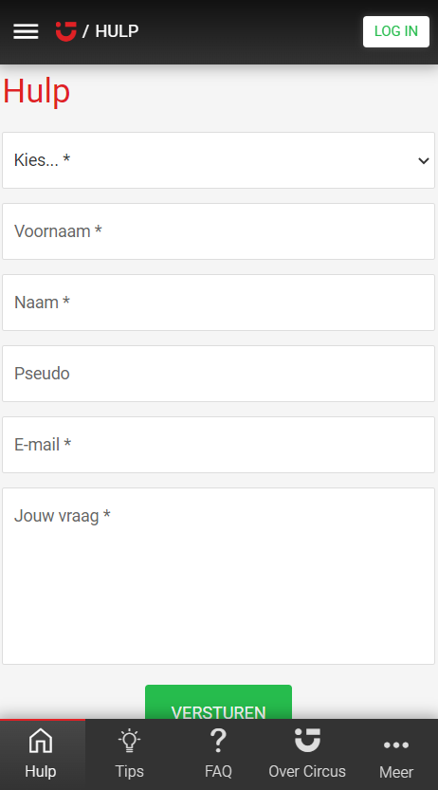Open the Kies... subject selector
The height and width of the screenshot is (790, 438).
point(218,160)
